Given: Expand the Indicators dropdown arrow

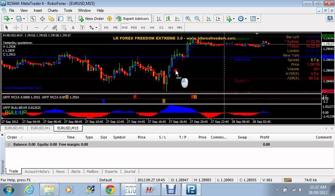Looking at the screenshot, I should coord(234,19).
